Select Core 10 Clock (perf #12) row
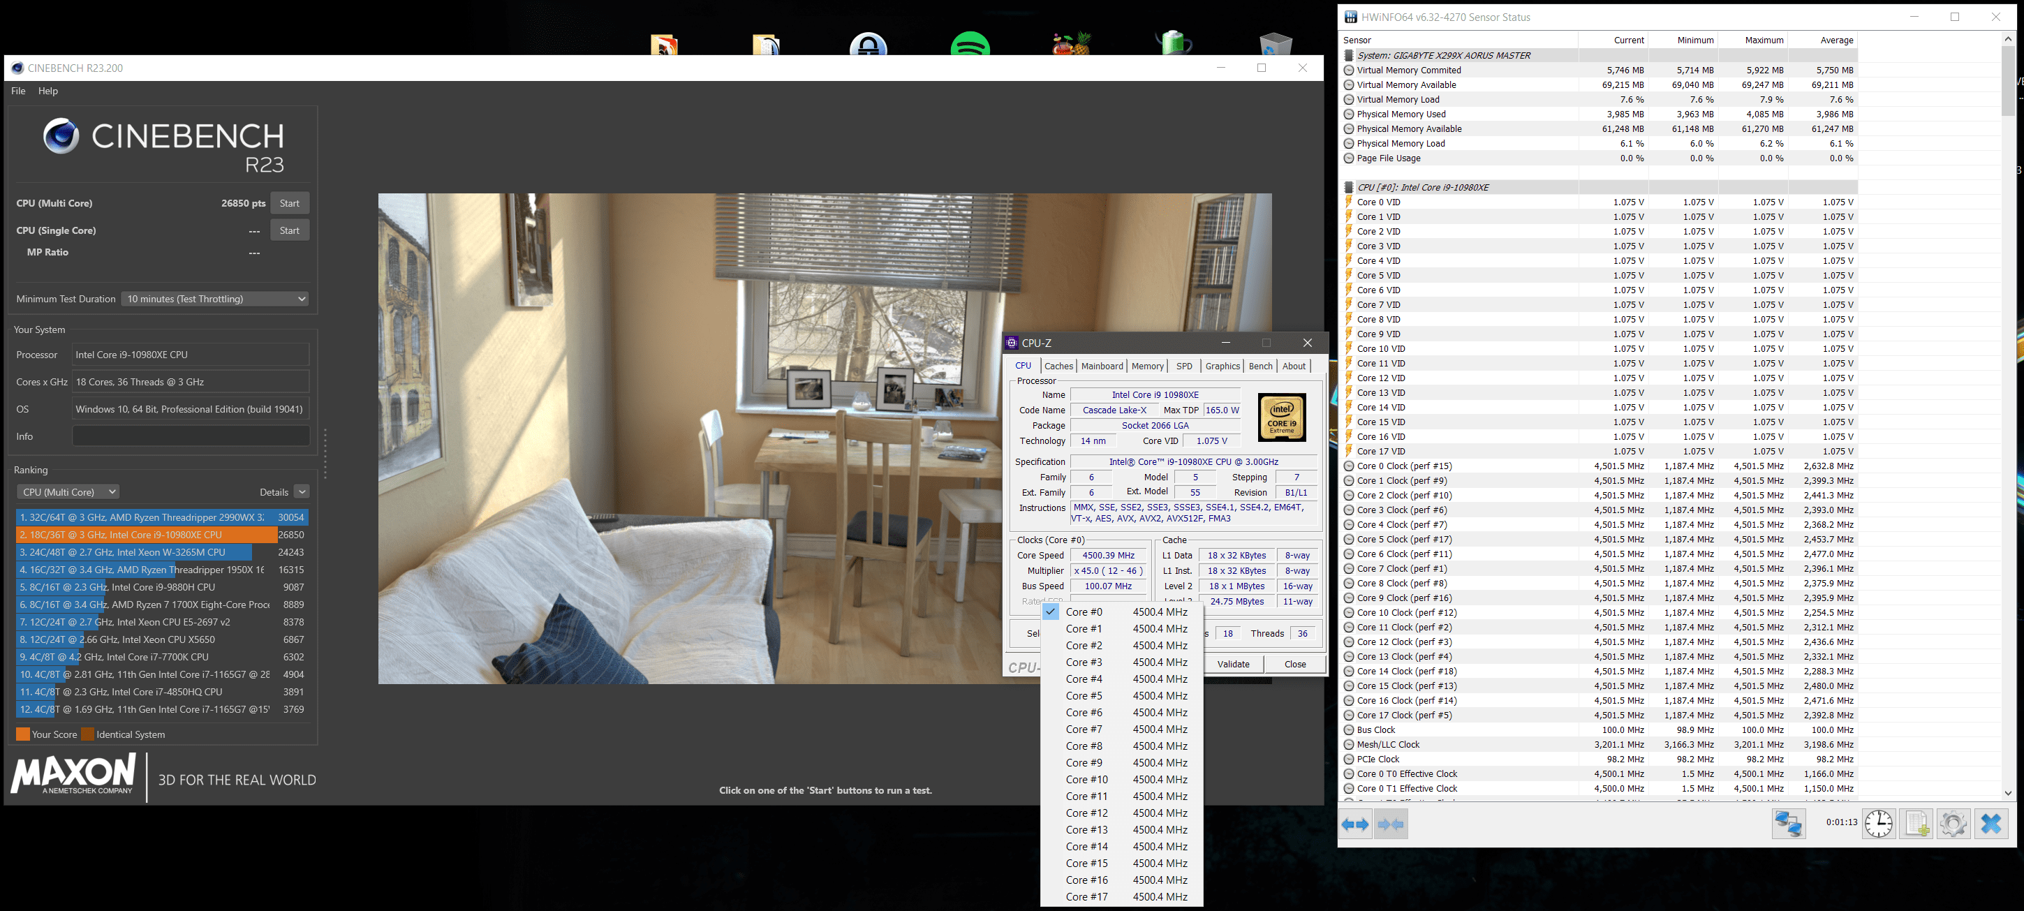This screenshot has width=2024, height=911. click(x=1600, y=613)
